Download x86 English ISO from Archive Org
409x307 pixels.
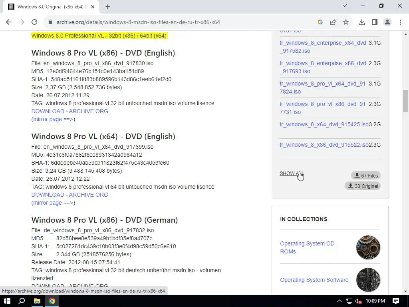point(69,111)
